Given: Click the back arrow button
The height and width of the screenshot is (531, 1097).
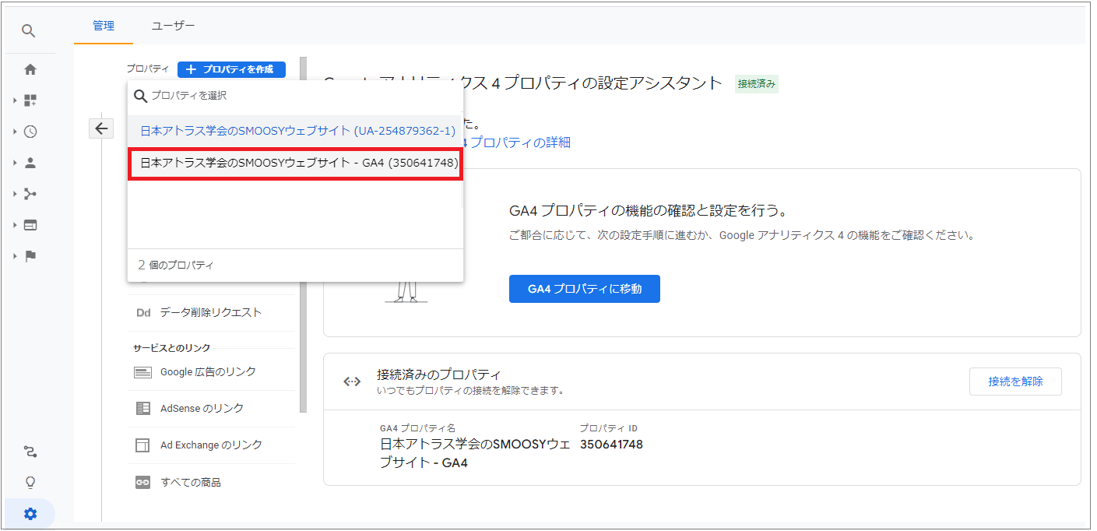Looking at the screenshot, I should (101, 128).
